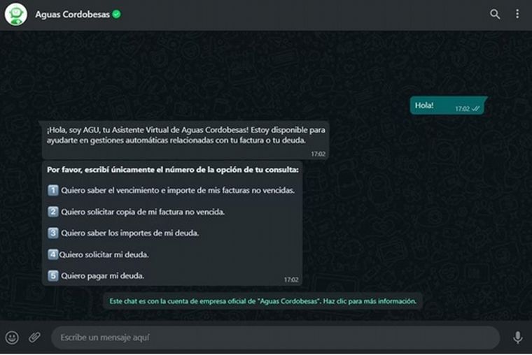Click the number 1 emoji option
This screenshot has width=532, height=355.
(x=53, y=190)
